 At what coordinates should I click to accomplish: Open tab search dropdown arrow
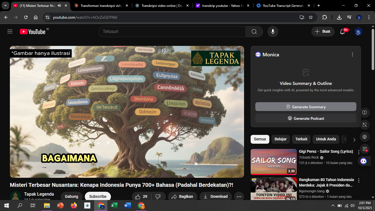point(5,5)
